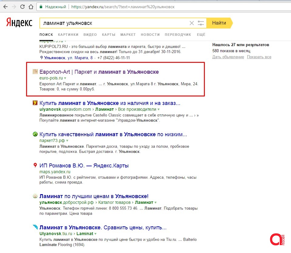This screenshot has width=291, height=253.
Task: Open the ПЕРЕВОДЧИК tab
Action: (178, 35)
